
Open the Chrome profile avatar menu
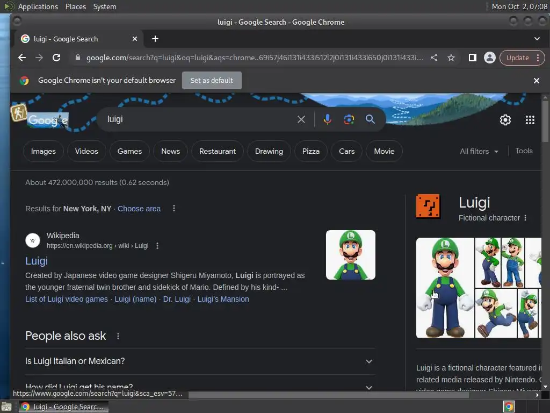point(490,58)
